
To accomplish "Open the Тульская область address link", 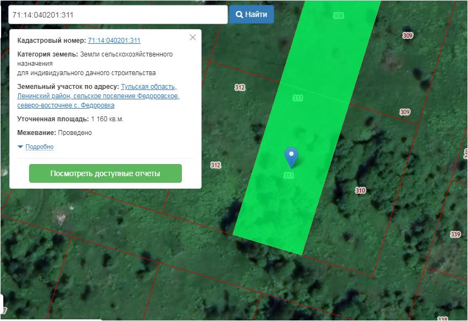I will pyautogui.click(x=149, y=87).
